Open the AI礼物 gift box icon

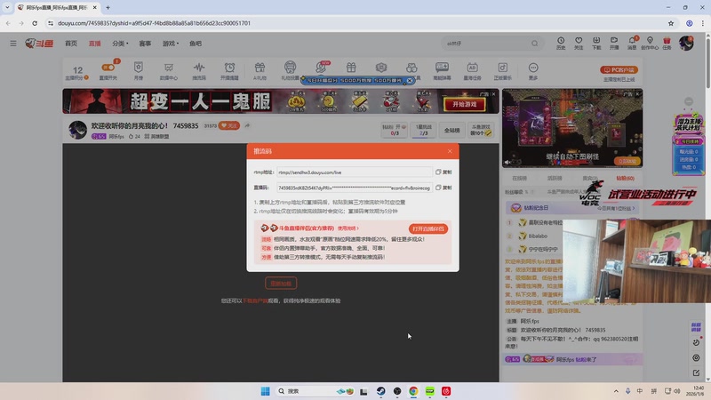260,71
